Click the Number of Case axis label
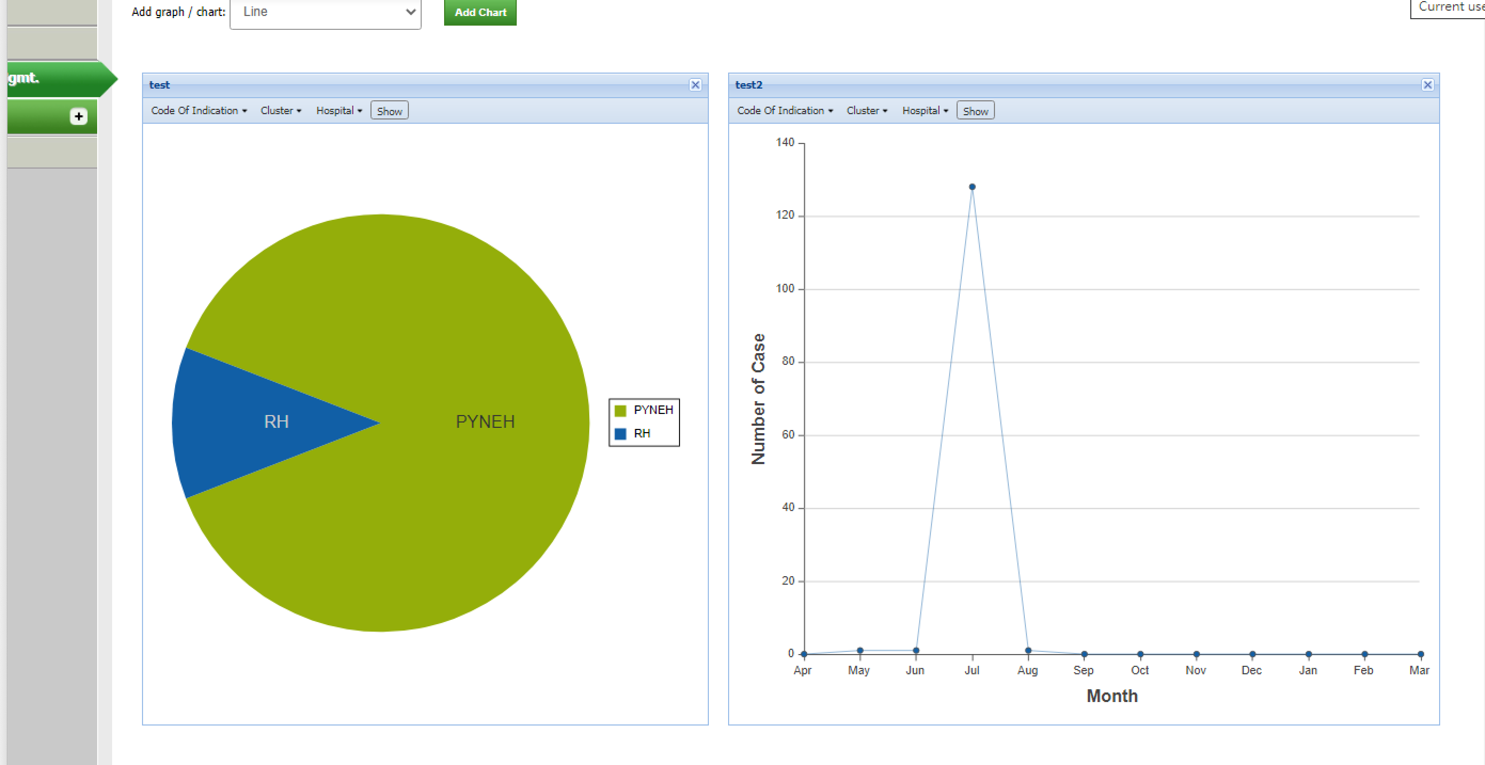The image size is (1485, 765). click(758, 399)
